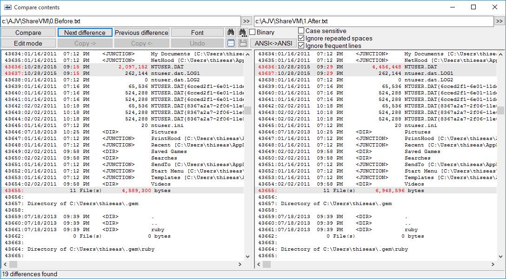Viewport: 506px width, 279px height.
Task: Click left pane scroll-right arrow
Action: pos(240,264)
